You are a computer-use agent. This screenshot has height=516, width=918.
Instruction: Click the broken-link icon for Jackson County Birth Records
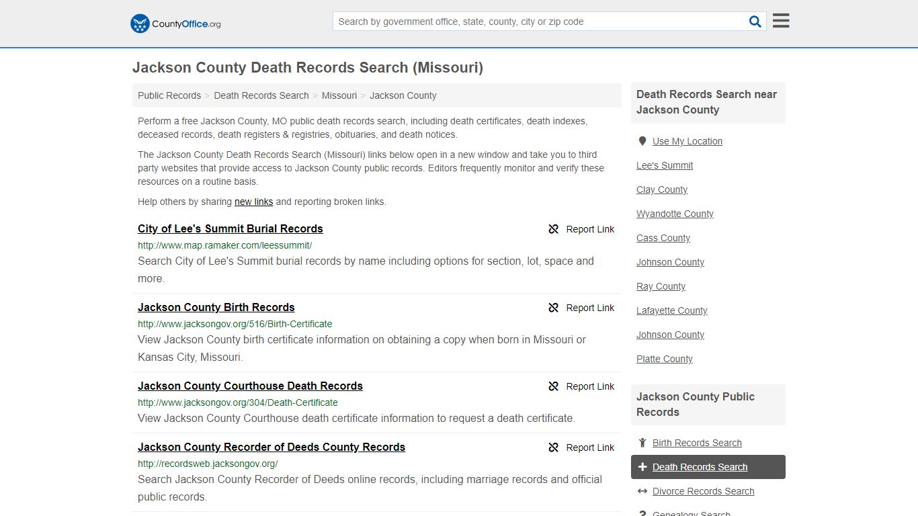(554, 308)
